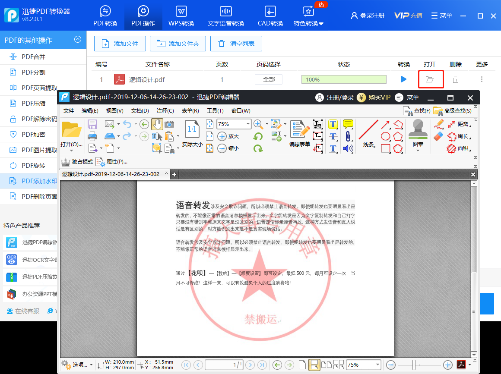Click the zoom slider plus button
The image size is (501, 374).
(447, 365)
